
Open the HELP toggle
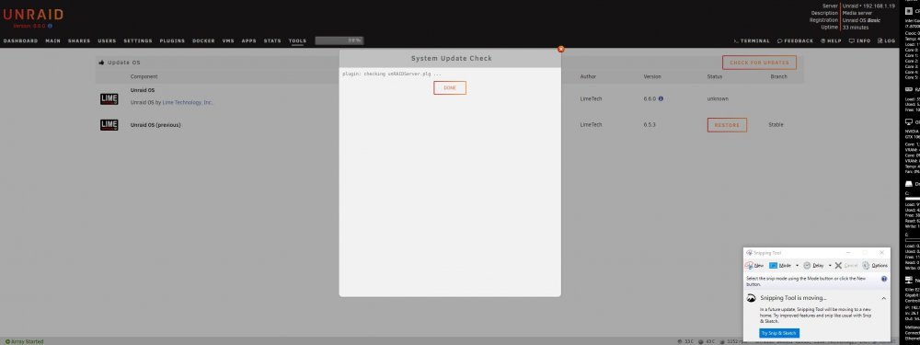point(831,41)
